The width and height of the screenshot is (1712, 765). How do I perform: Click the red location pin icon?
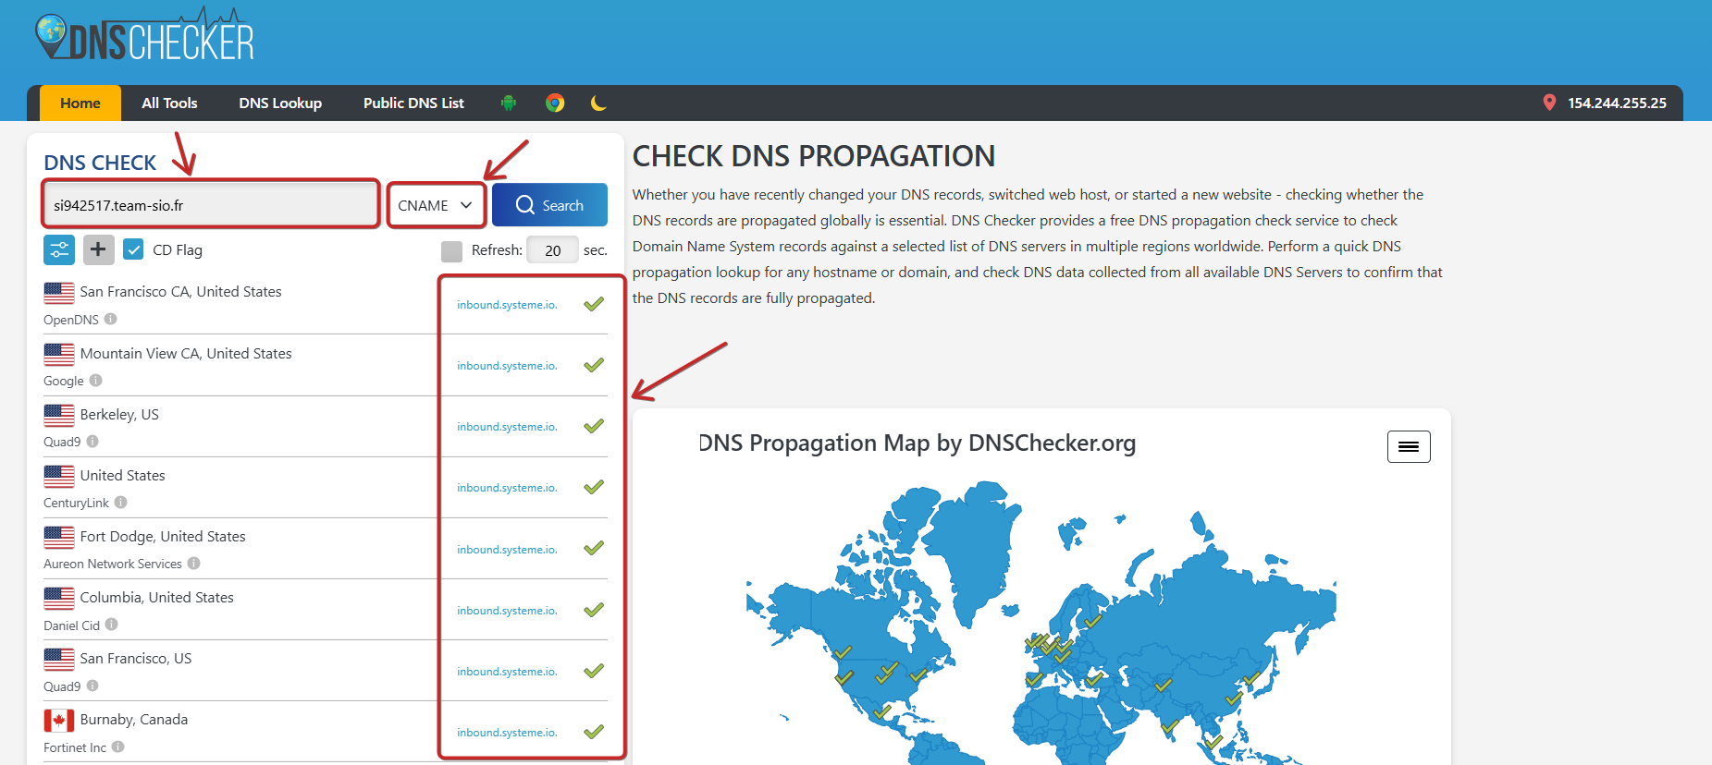coord(1549,103)
